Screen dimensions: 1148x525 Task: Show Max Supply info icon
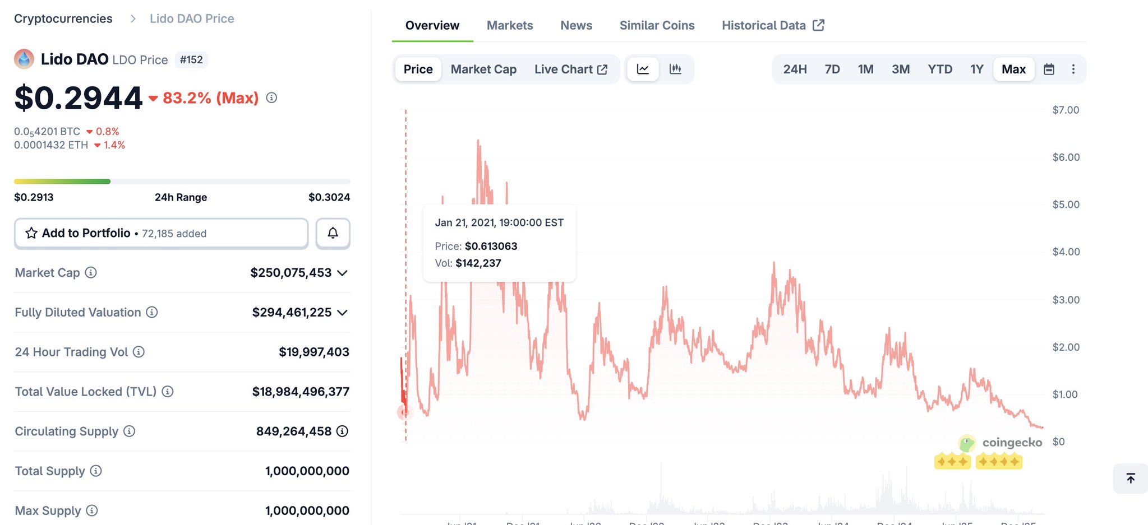pyautogui.click(x=92, y=511)
